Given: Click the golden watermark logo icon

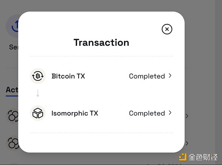Looking at the screenshot, I should tap(182, 157).
